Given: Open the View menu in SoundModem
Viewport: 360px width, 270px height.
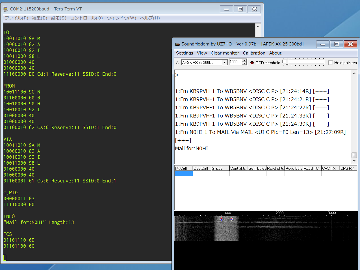Looking at the screenshot, I should pos(202,53).
